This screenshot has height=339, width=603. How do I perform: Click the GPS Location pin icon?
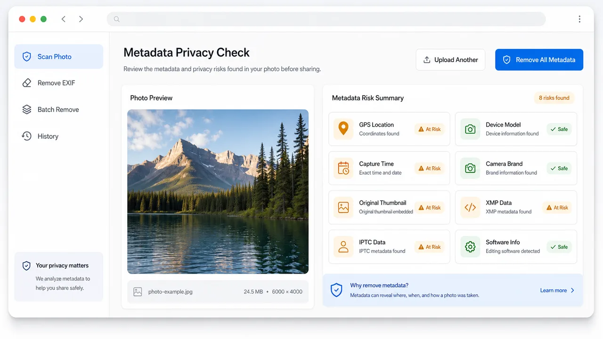coord(343,129)
